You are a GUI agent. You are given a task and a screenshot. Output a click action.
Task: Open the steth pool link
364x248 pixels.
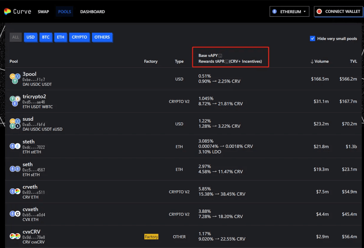click(x=29, y=142)
